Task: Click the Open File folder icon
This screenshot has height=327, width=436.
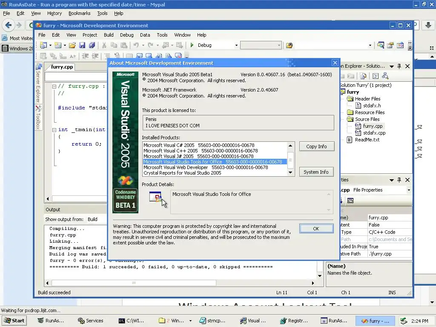Action: [72, 45]
